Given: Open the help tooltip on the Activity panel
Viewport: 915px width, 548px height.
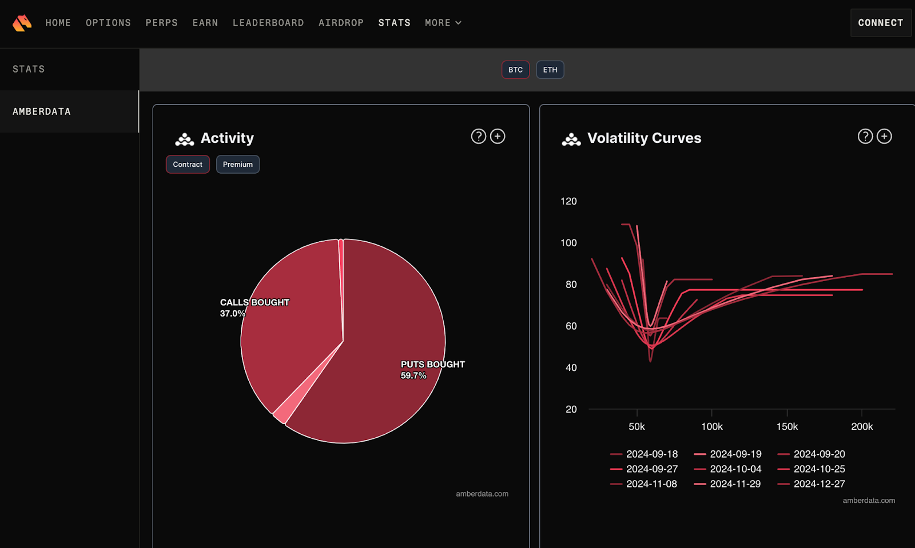Looking at the screenshot, I should [478, 137].
